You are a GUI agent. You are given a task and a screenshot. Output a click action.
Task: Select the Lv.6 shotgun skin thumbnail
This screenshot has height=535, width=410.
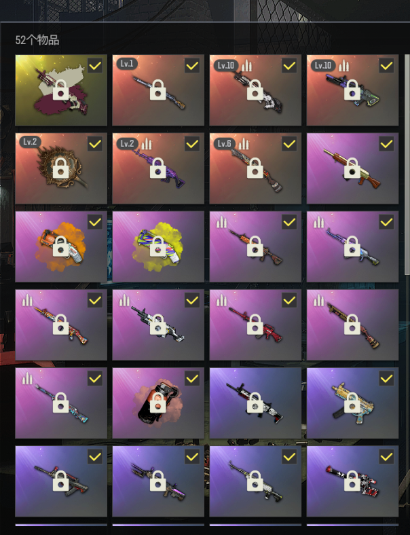255,168
